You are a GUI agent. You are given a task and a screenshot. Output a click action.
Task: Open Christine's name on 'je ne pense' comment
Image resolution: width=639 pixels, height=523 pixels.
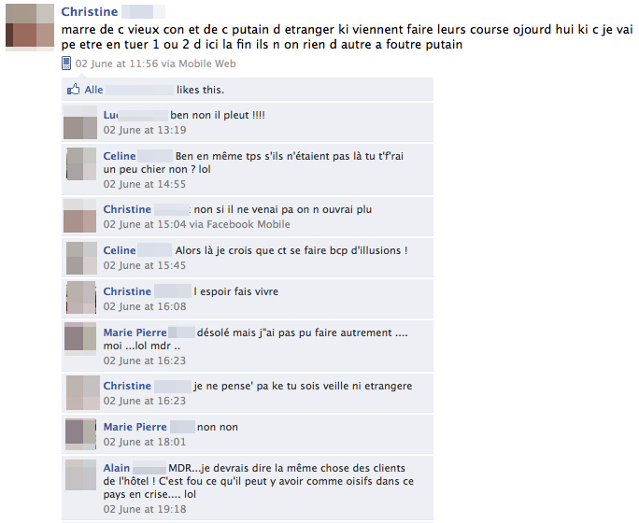pos(127,386)
